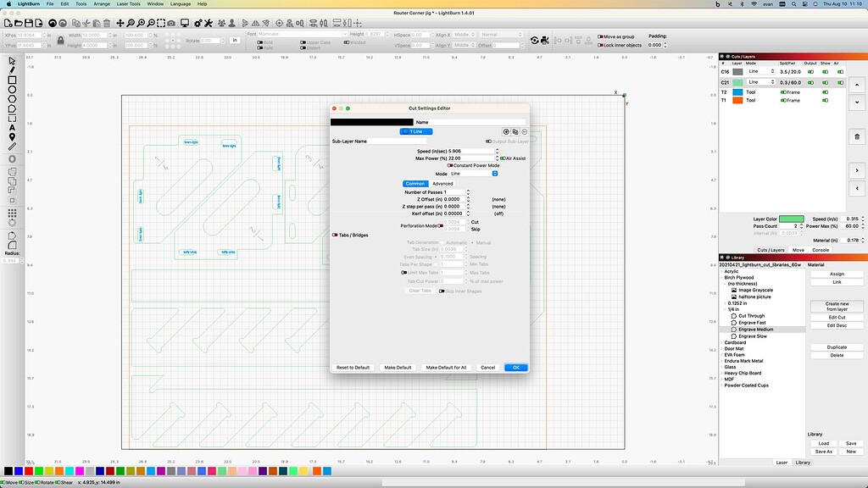Image resolution: width=868 pixels, height=488 pixels.
Task: Click OK in Cut Settings Editor
Action: [x=516, y=368]
